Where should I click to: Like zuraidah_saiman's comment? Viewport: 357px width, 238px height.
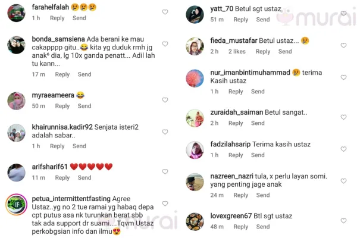coord(343,117)
